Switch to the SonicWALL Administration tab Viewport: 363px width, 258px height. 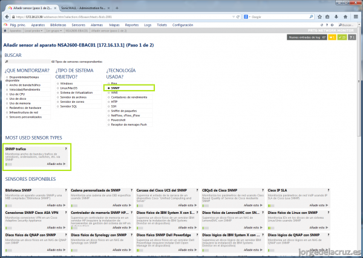85,8
